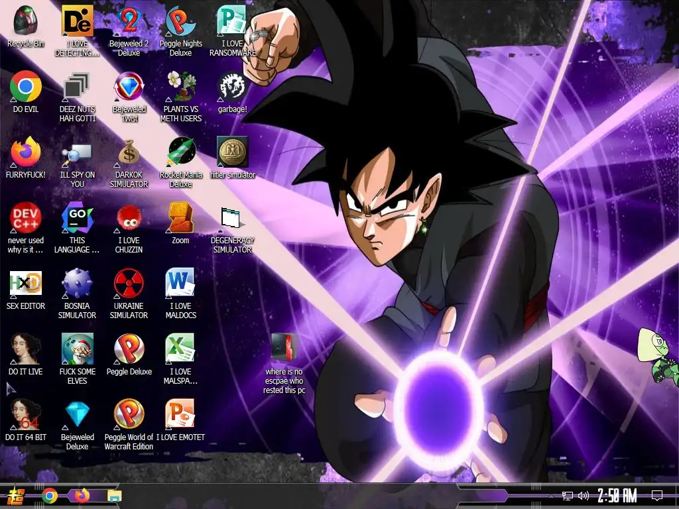Viewport: 679px width, 509px height.
Task: Launch Chrome from the taskbar
Action: [x=50, y=496]
